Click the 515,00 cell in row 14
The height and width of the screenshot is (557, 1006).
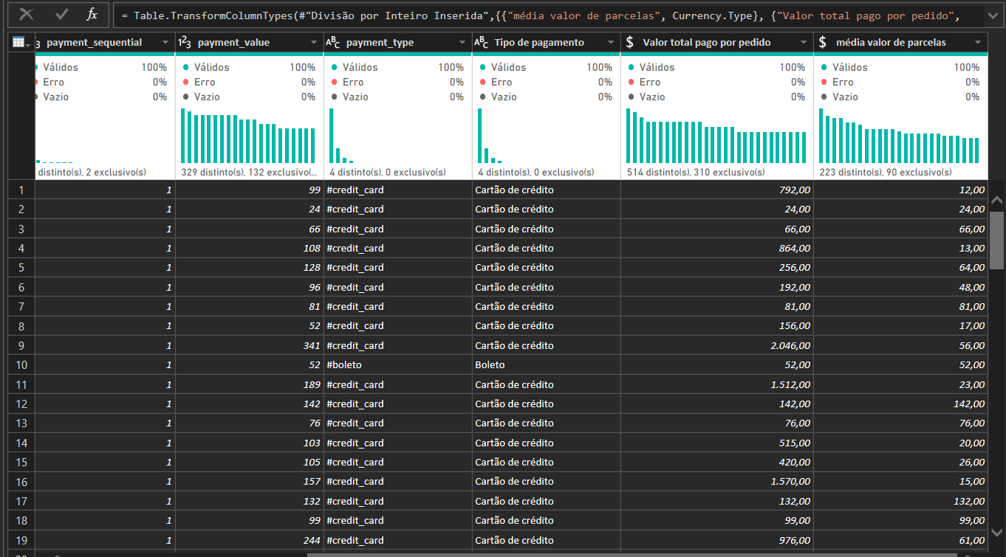click(716, 443)
